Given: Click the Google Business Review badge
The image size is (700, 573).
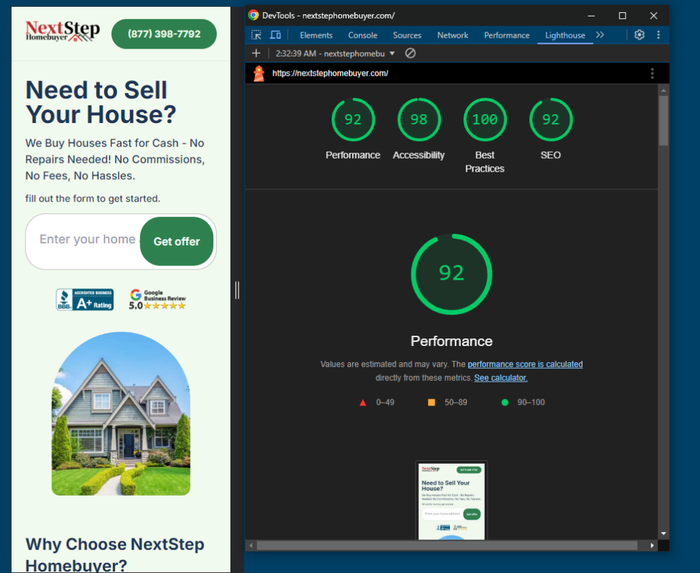Looking at the screenshot, I should 157,299.
